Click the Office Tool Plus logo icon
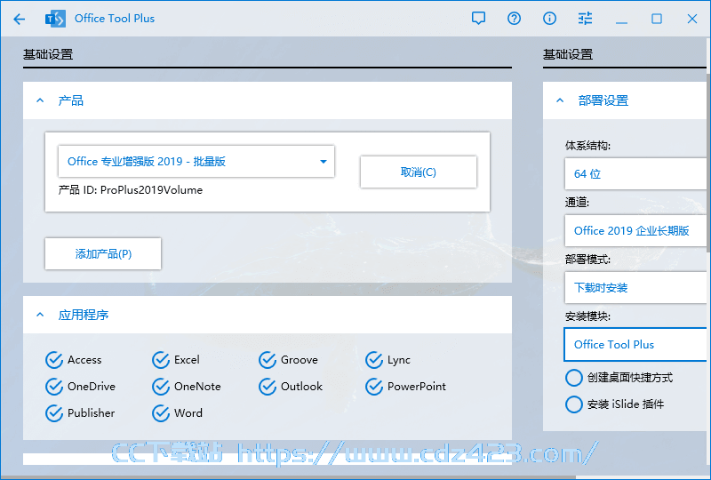This screenshot has width=711, height=480. (55, 19)
